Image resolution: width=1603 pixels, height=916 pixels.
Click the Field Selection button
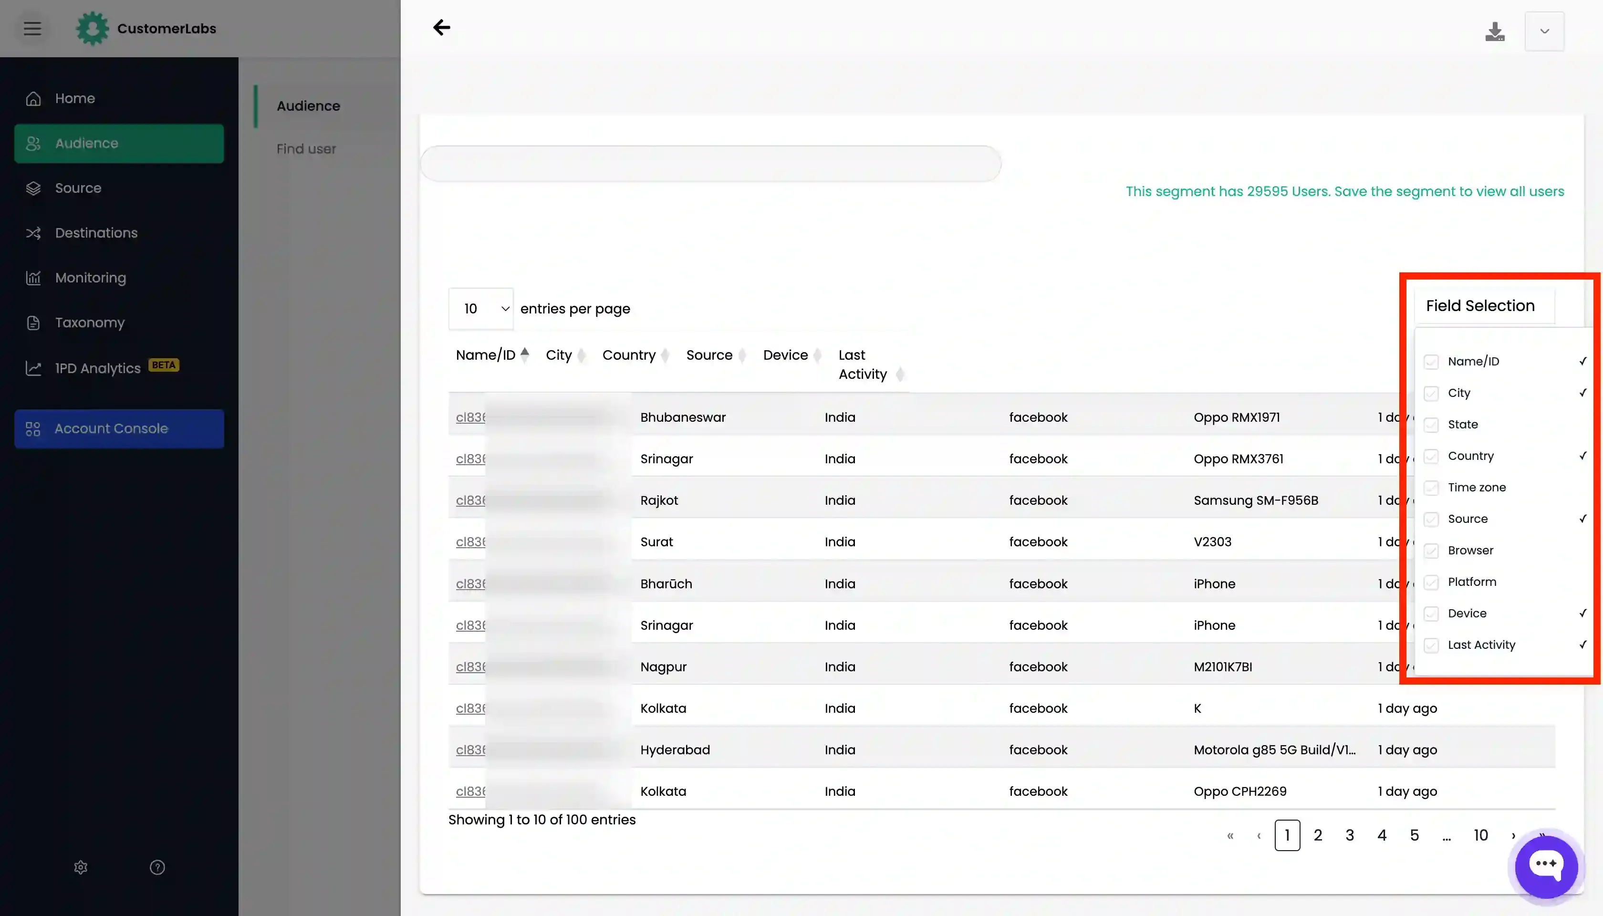click(x=1485, y=306)
